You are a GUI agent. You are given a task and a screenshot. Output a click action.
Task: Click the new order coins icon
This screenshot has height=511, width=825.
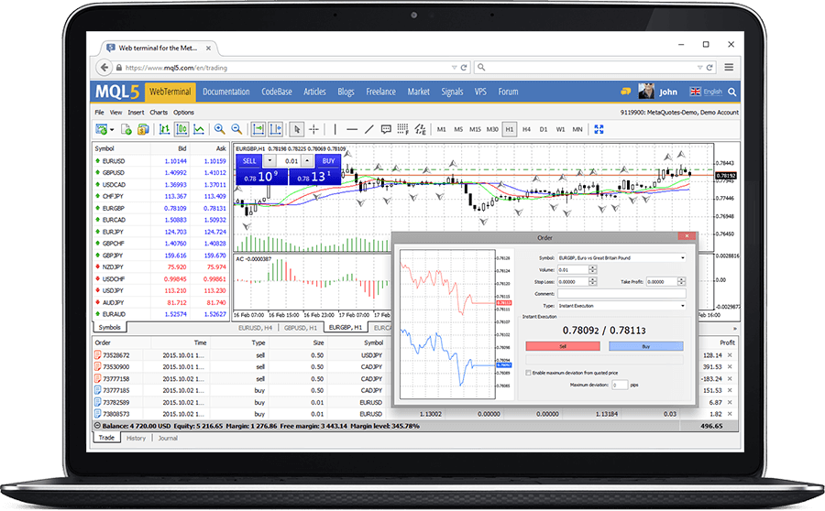(x=143, y=129)
